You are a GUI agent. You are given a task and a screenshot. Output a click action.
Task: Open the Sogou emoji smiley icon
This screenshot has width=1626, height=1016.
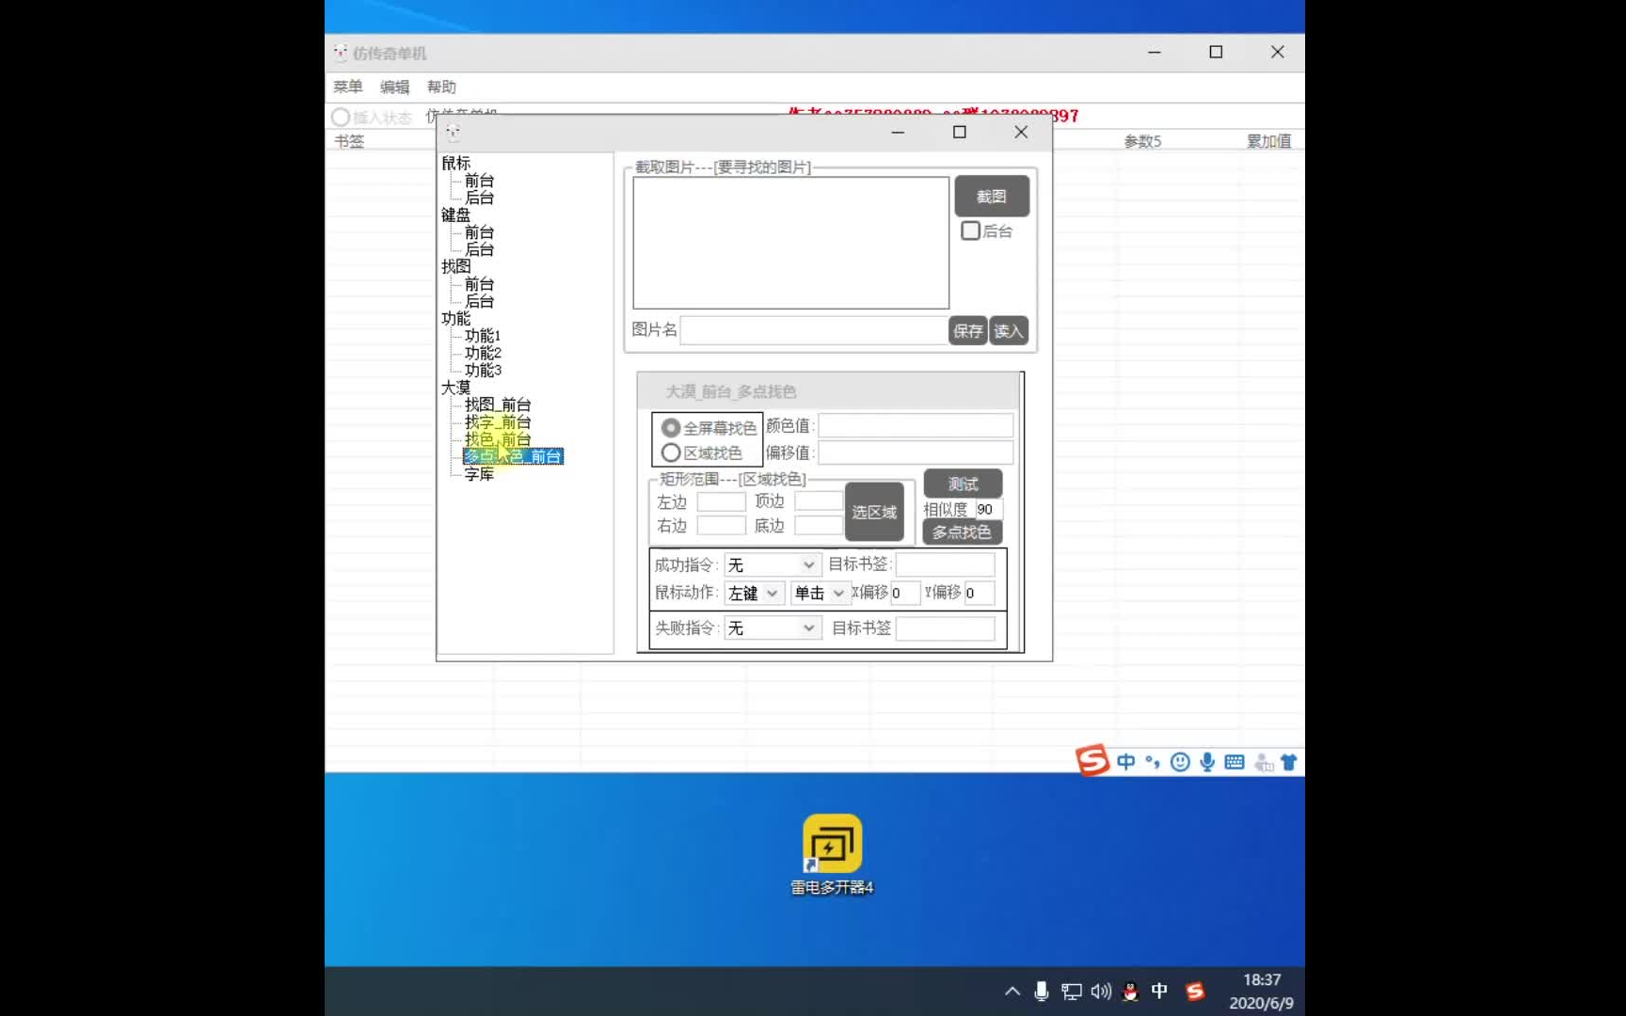[1180, 762]
